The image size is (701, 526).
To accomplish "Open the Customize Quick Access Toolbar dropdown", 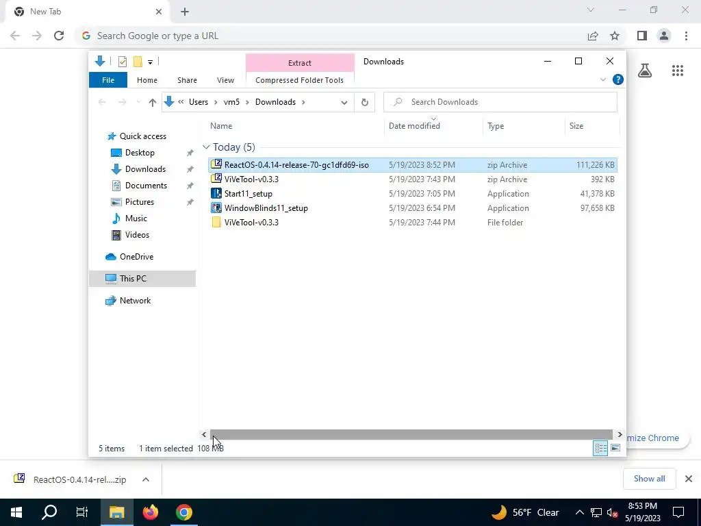I will click(x=150, y=62).
